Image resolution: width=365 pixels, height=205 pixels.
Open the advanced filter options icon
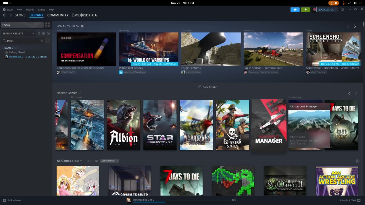tap(48, 40)
